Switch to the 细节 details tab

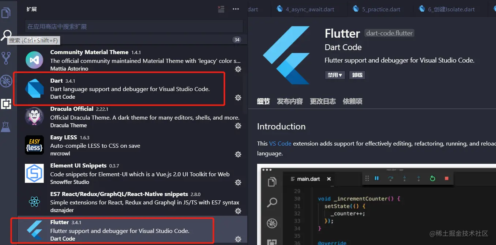[263, 101]
